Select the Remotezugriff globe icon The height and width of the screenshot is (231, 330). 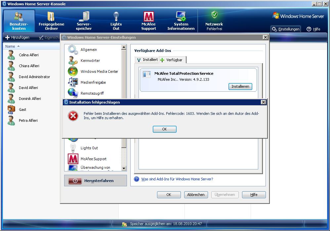73,93
